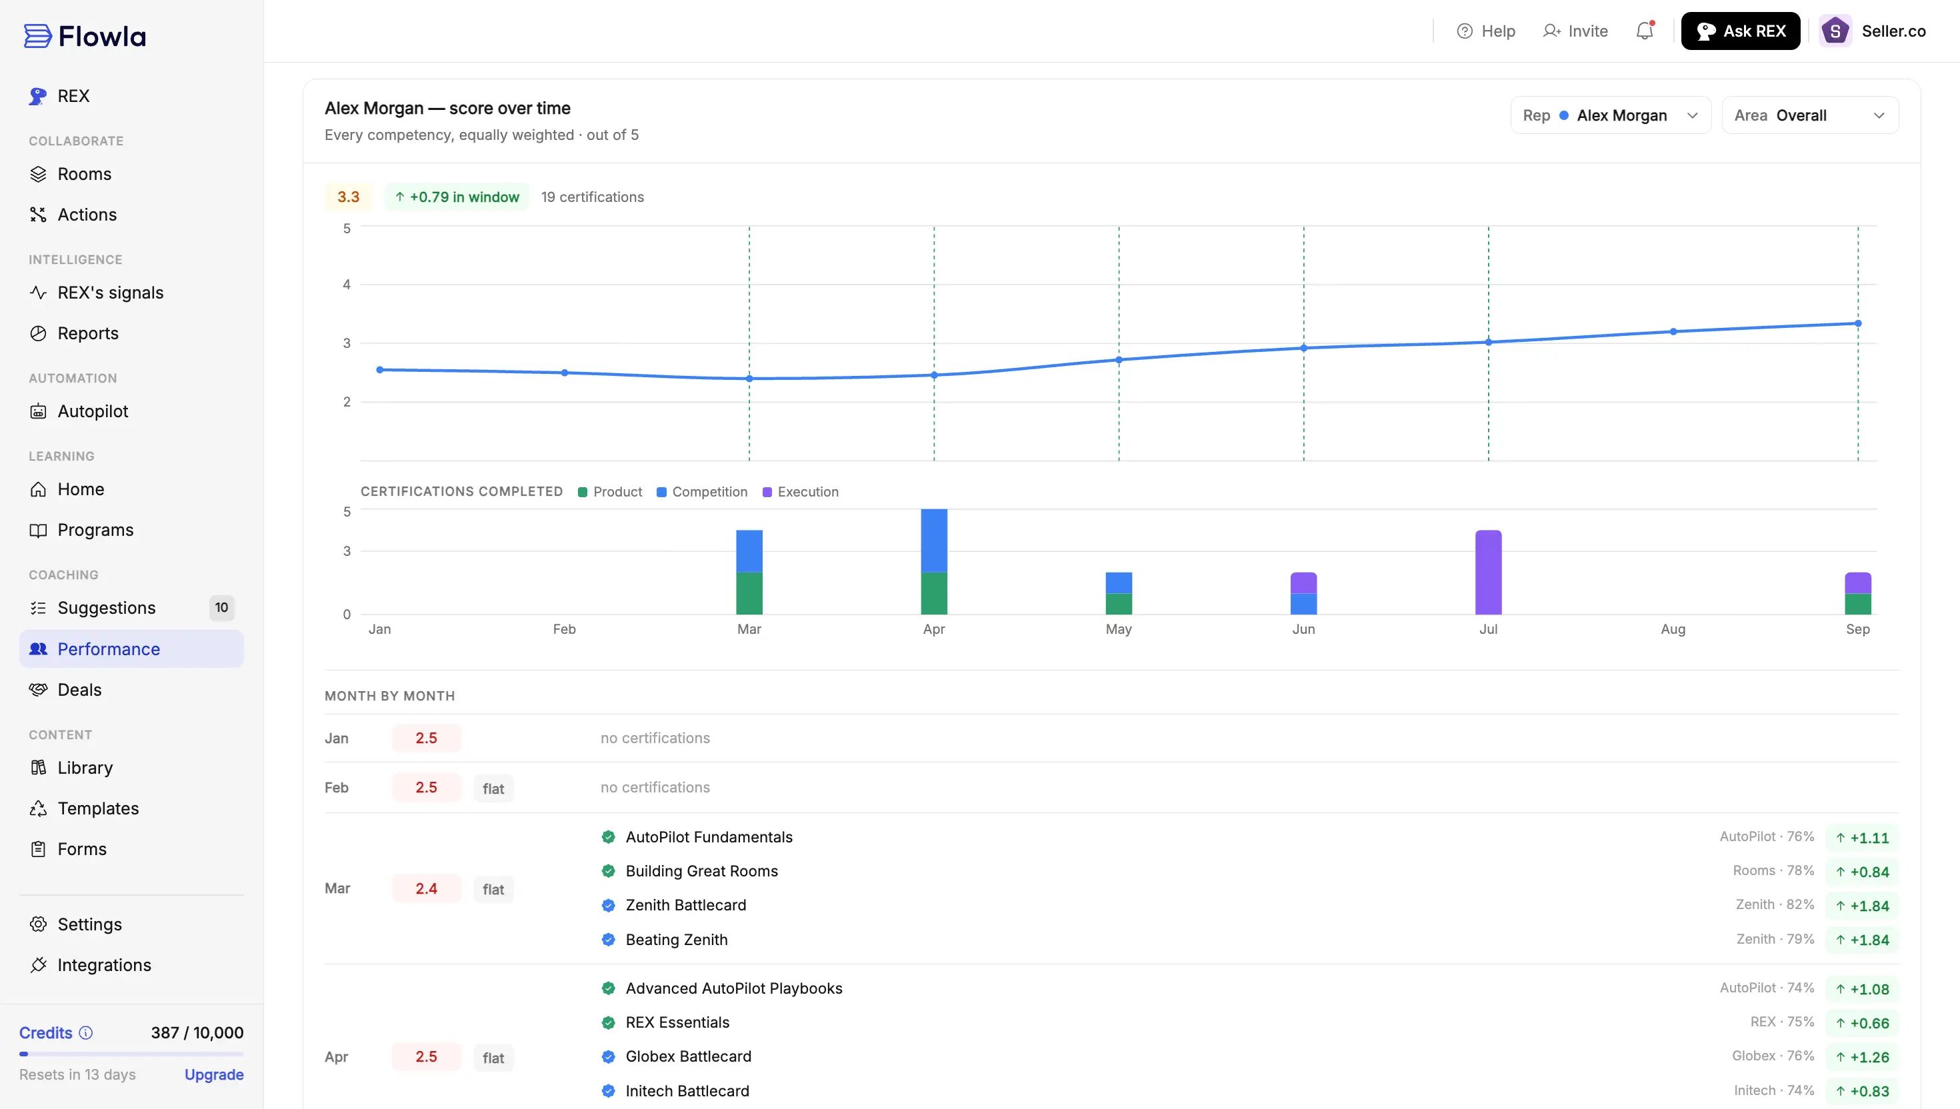Click the July Execution certifications bar
Image resolution: width=1960 pixels, height=1109 pixels.
click(x=1489, y=572)
